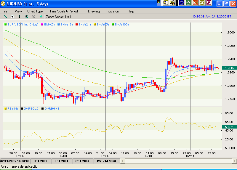237x170 pixels.
Task: Select the down arrow marker tool
Action: pyautogui.click(x=20, y=17)
